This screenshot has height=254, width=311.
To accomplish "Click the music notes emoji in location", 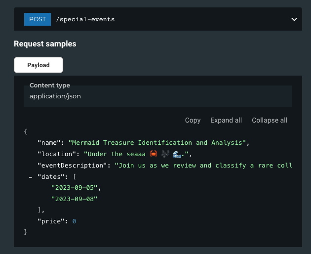I will pos(165,154).
